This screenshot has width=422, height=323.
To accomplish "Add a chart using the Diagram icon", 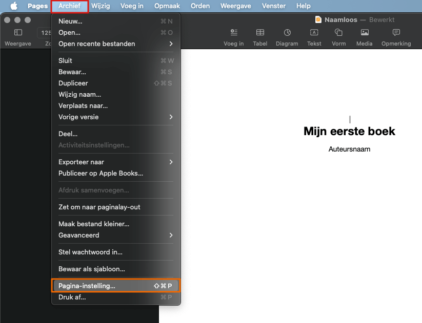I will 287,33.
